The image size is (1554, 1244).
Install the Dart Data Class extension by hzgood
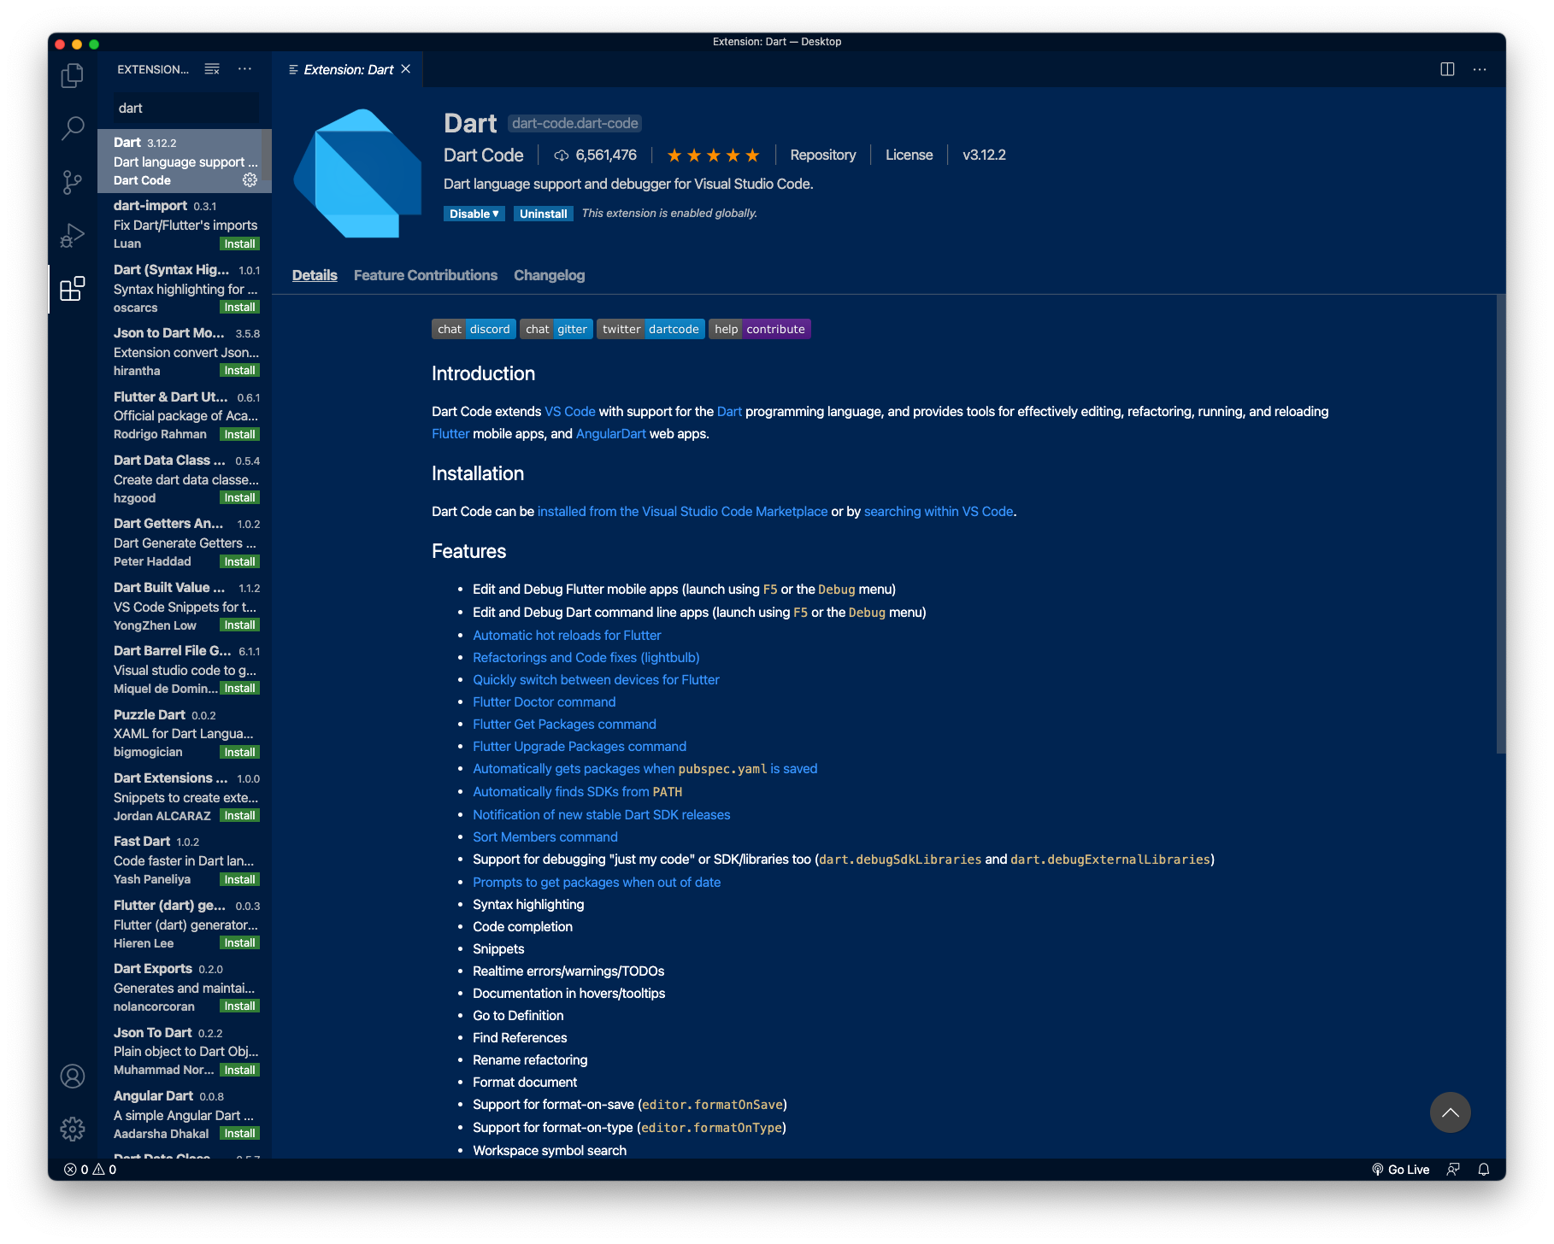coord(240,498)
